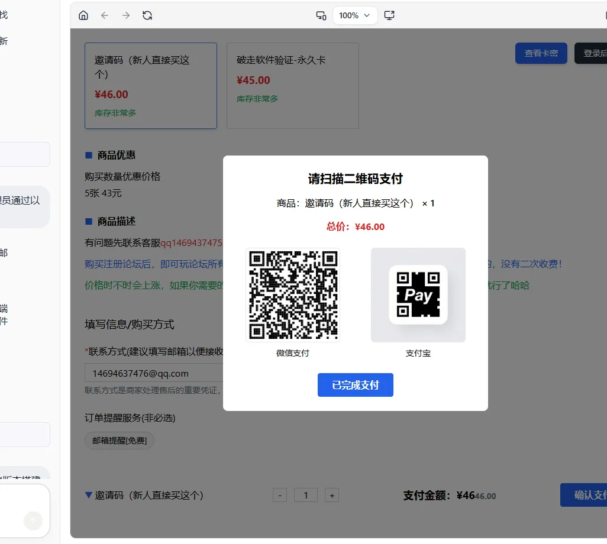The height and width of the screenshot is (544, 607).
Task: Enable the 邮箱提醒[免费] reminder option
Action: click(119, 440)
